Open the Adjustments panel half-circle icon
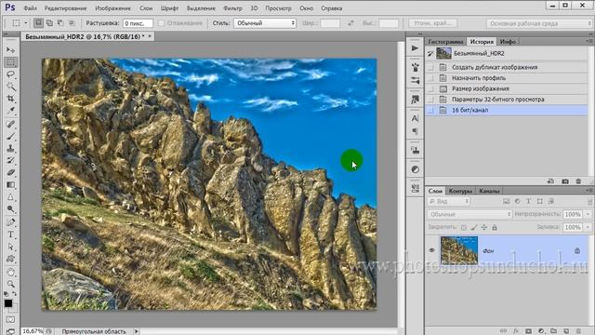Screen dimensions: 595x335 tap(415, 169)
